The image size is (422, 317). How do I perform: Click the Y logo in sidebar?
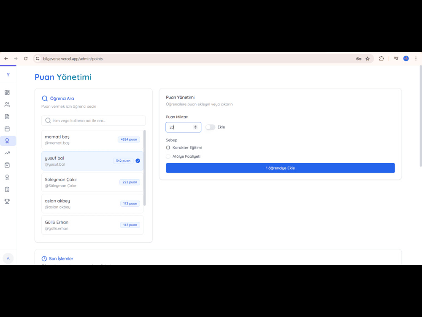[x=8, y=75]
